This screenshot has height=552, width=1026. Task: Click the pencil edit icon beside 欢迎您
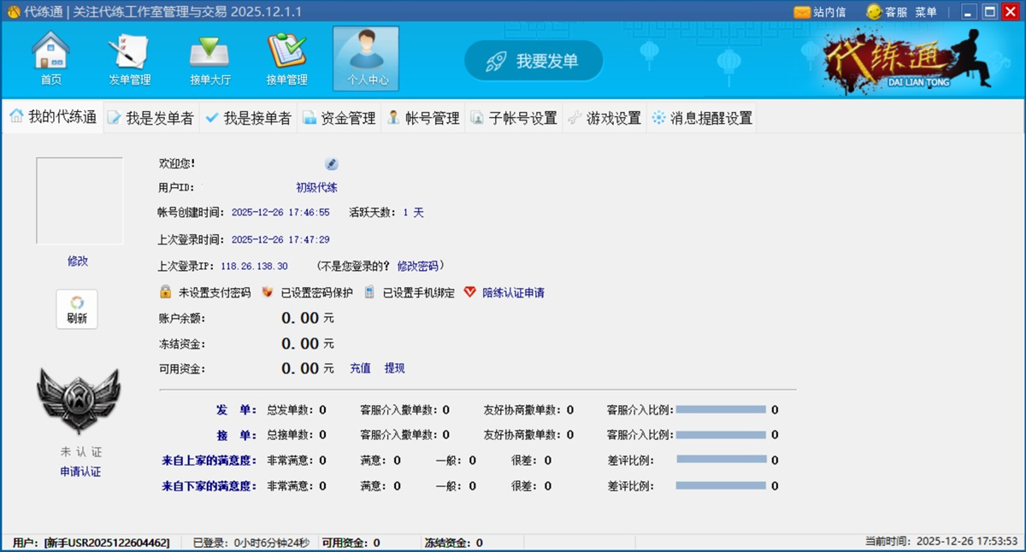(331, 164)
